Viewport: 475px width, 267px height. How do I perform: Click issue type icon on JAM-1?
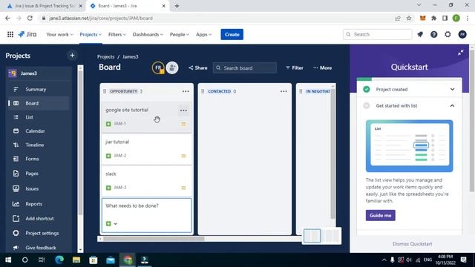point(108,124)
